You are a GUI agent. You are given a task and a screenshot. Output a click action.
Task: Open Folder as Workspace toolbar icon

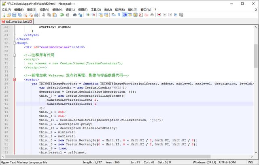146,15
